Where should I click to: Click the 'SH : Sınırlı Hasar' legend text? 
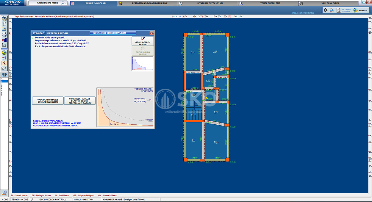point(19,195)
